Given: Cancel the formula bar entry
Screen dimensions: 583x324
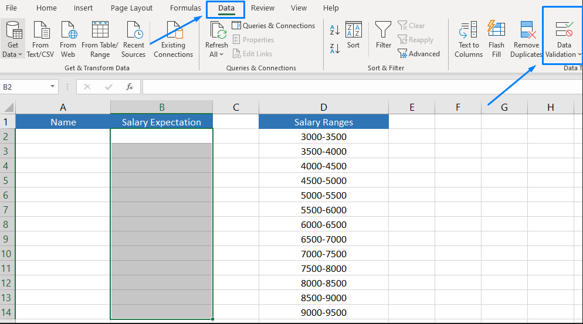Looking at the screenshot, I should pyautogui.click(x=87, y=87).
